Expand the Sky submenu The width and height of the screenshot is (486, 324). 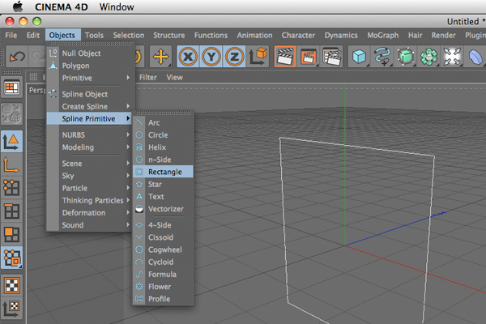(x=91, y=176)
